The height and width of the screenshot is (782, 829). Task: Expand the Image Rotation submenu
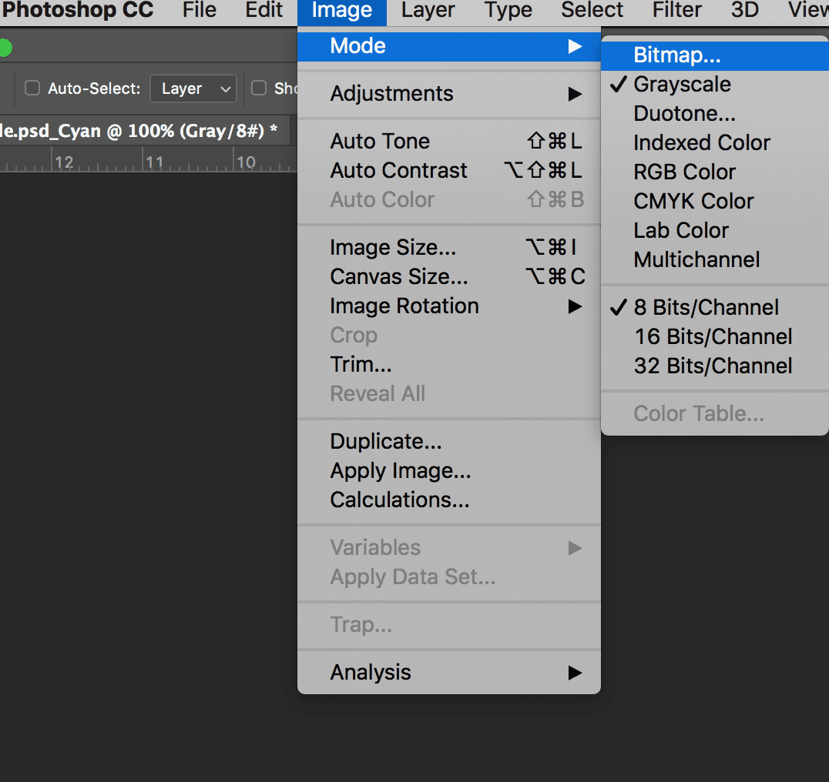point(449,306)
